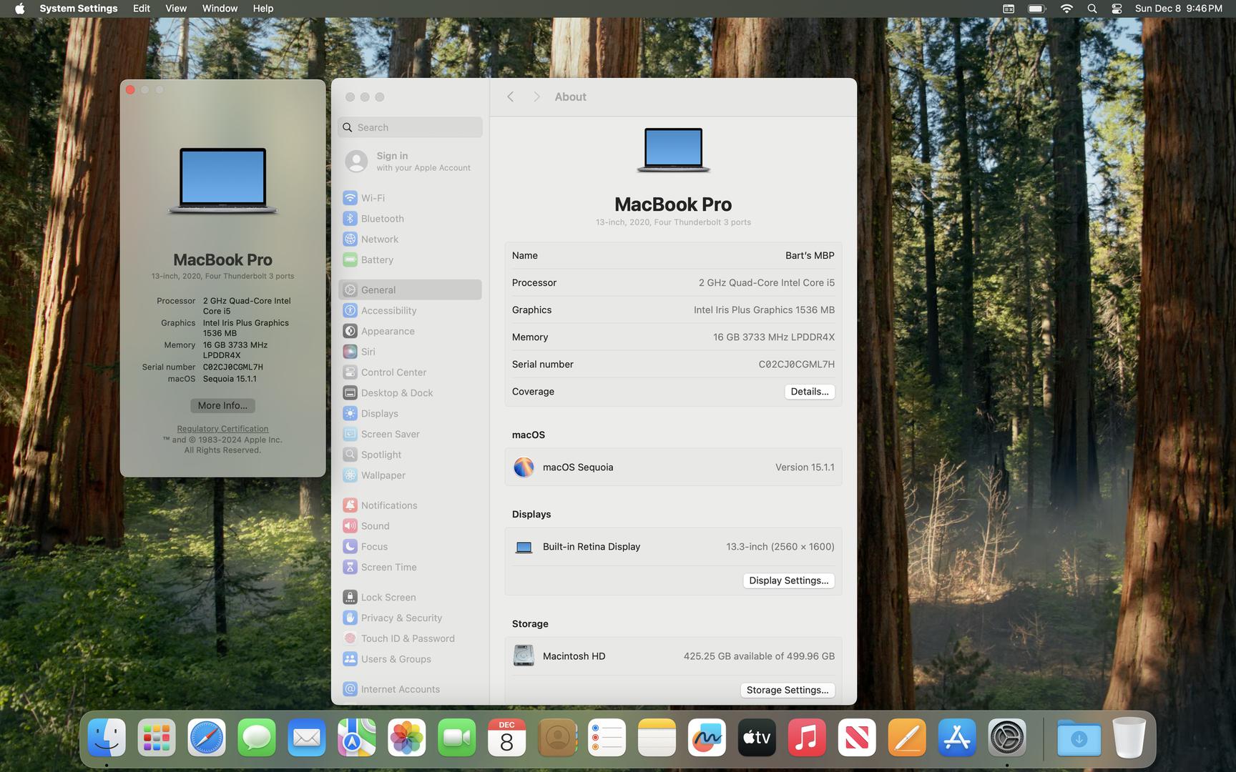
Task: Open Music from the Dock
Action: 807,738
